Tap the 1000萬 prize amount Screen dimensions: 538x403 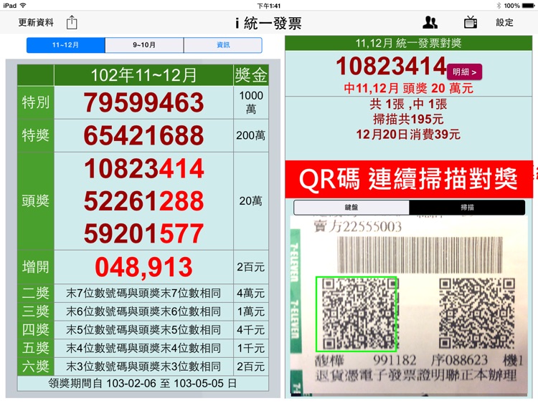pyautogui.click(x=251, y=102)
